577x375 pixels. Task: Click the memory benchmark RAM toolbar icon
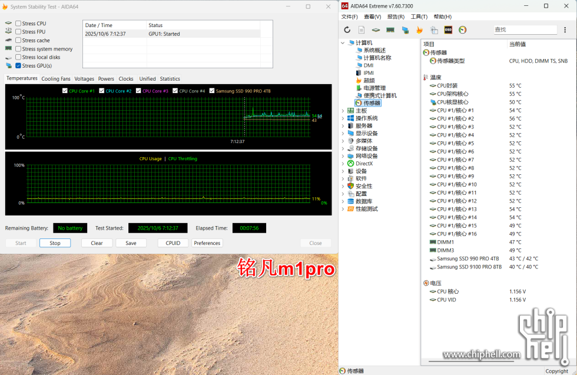(x=390, y=29)
